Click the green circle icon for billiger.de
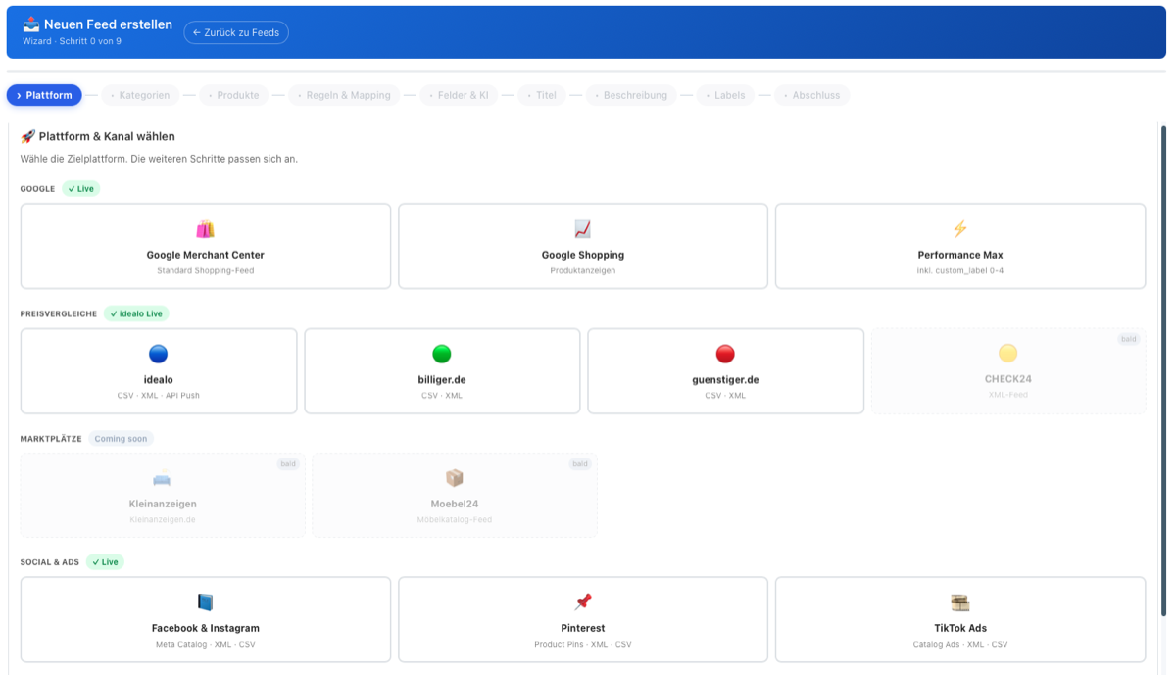Viewport: 1176px width, 675px height. 442,354
